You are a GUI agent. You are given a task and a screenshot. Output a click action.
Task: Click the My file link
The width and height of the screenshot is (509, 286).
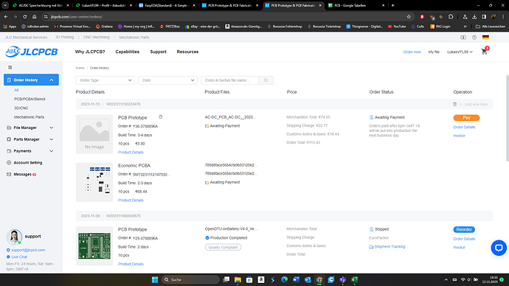point(434,52)
